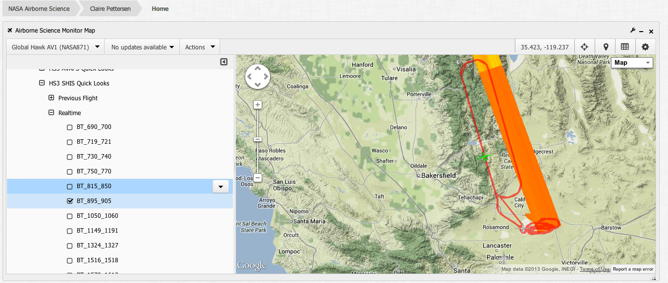Open the No updates available button

tap(143, 47)
